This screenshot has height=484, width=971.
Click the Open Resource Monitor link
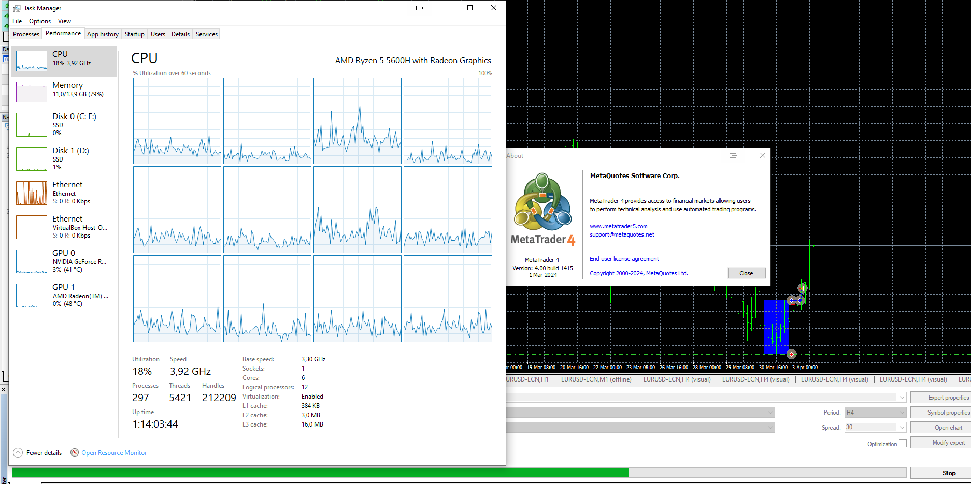[114, 453]
